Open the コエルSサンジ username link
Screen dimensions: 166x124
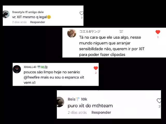[x=90, y=32]
